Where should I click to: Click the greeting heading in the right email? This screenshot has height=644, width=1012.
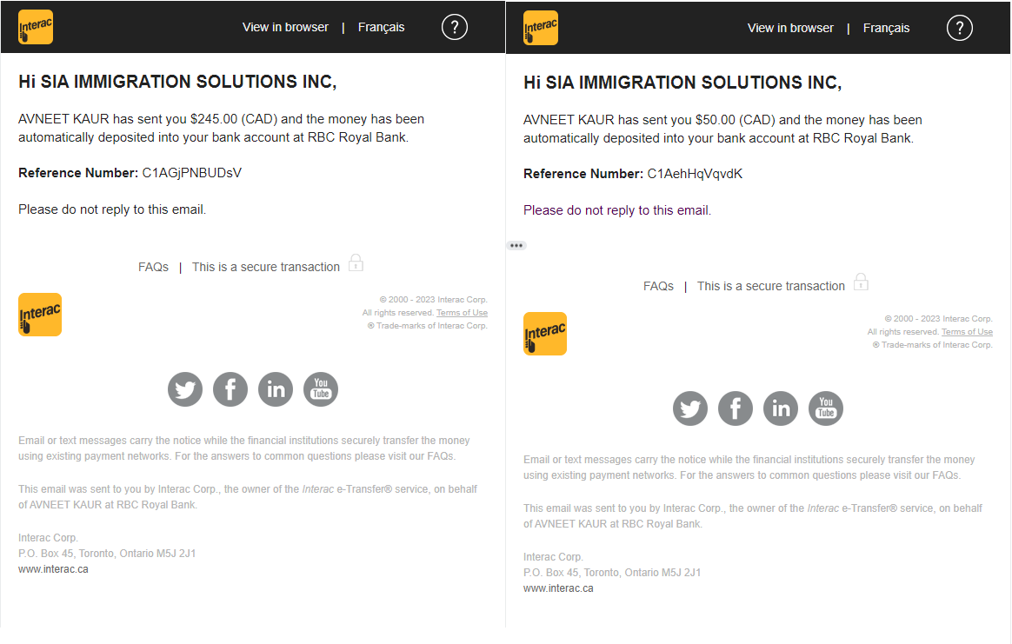682,83
